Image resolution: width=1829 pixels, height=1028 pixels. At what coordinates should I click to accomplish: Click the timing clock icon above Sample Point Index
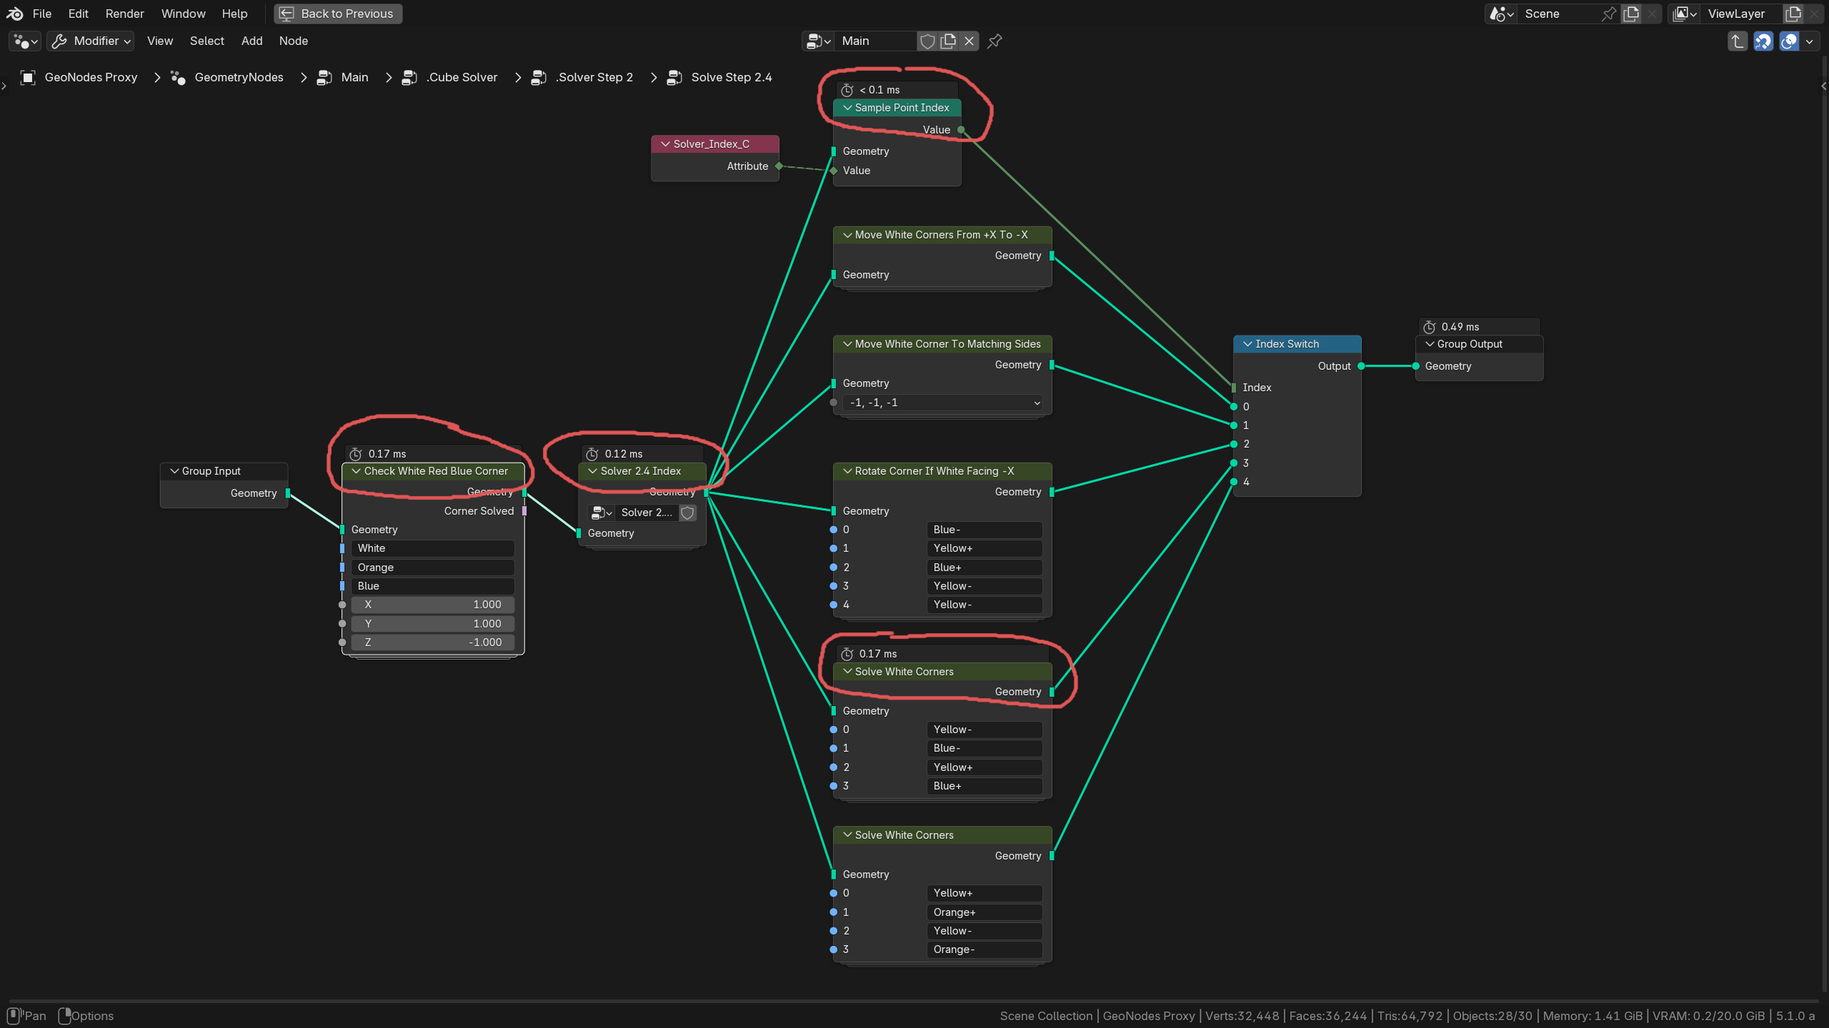(847, 90)
